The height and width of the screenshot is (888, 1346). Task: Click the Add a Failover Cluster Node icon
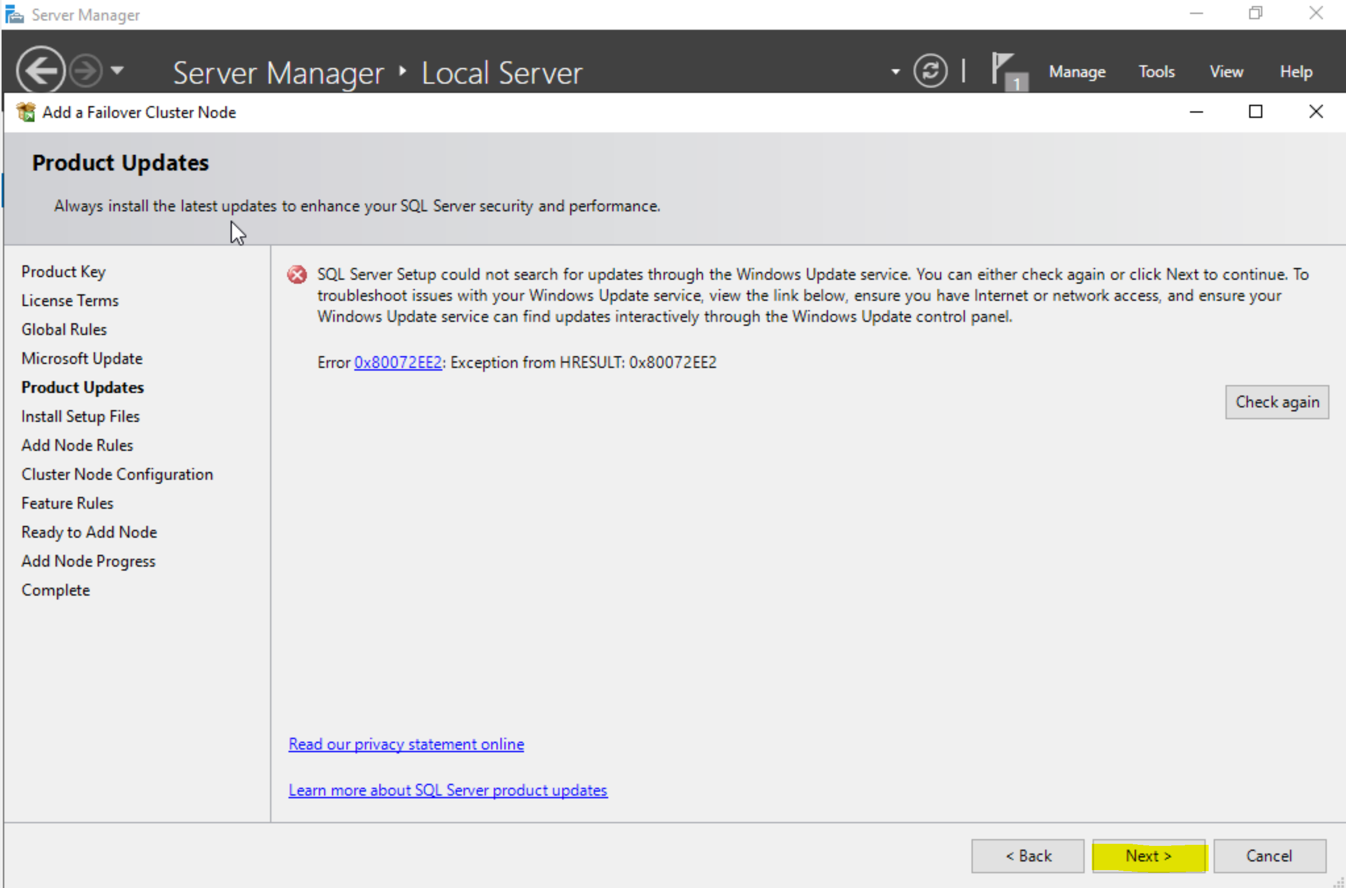click(x=26, y=112)
